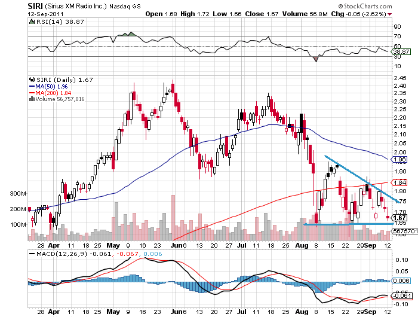Click the candlestick icon beside SIRI (Daily)
The height and width of the screenshot is (317, 418).
click(x=32, y=80)
